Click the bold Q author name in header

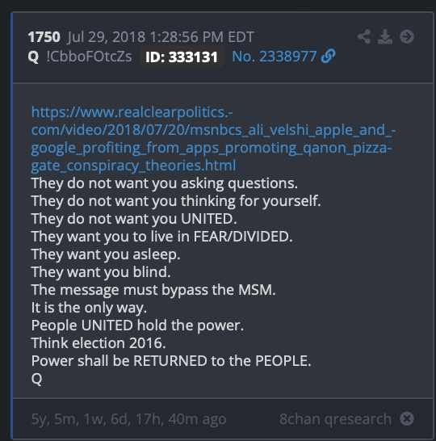[x=33, y=57]
